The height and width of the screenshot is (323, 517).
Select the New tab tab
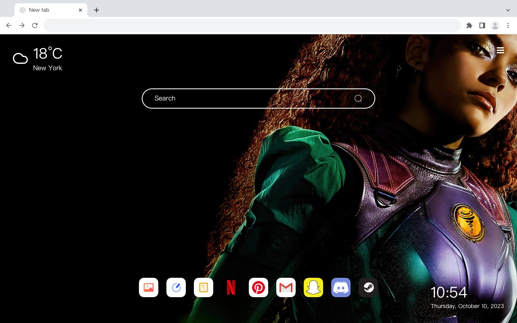coord(51,10)
